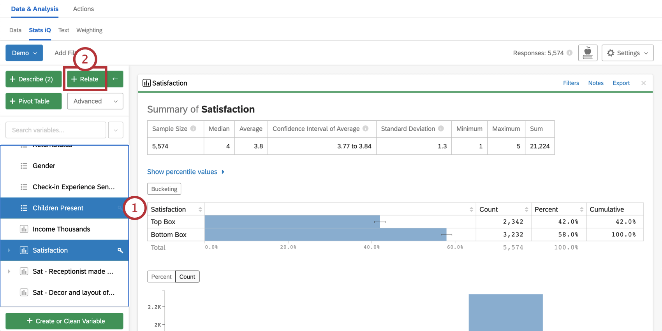Screen dimensions: 662x331
Task: Click the key icon on Satisfaction variable
Action: [120, 250]
